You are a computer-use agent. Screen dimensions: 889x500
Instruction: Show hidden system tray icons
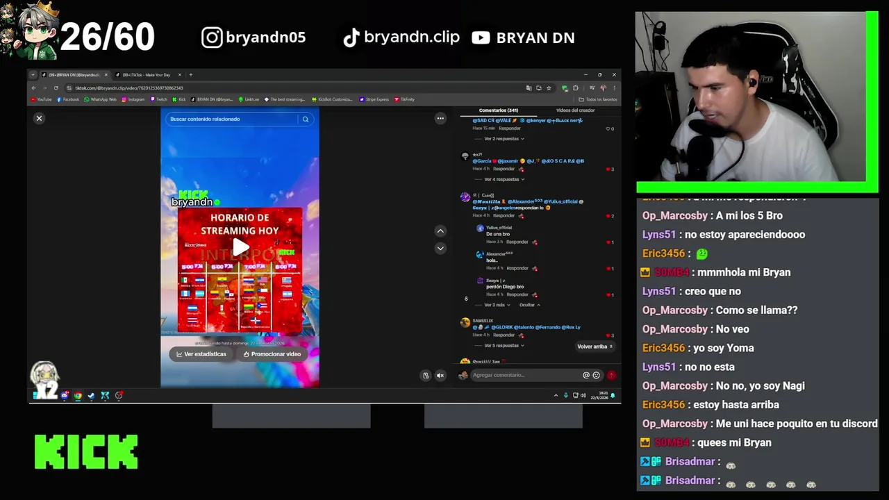(556, 395)
